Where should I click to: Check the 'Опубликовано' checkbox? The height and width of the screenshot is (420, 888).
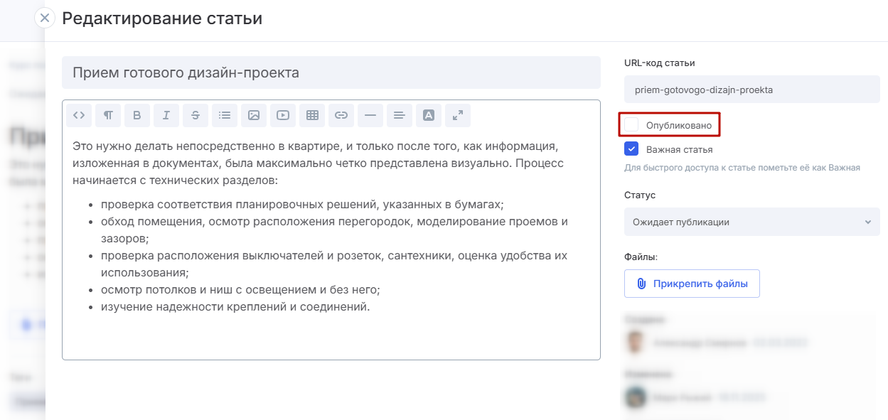click(x=631, y=125)
